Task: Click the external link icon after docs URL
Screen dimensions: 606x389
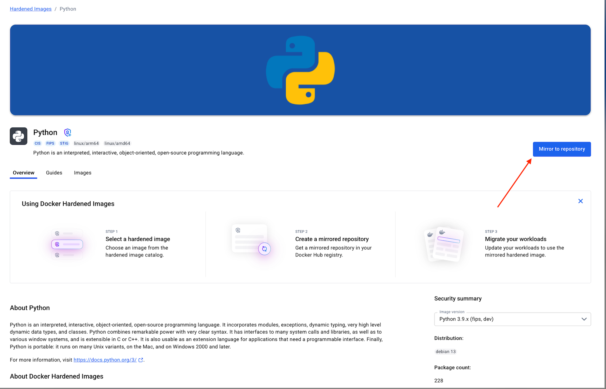Action: click(141, 360)
